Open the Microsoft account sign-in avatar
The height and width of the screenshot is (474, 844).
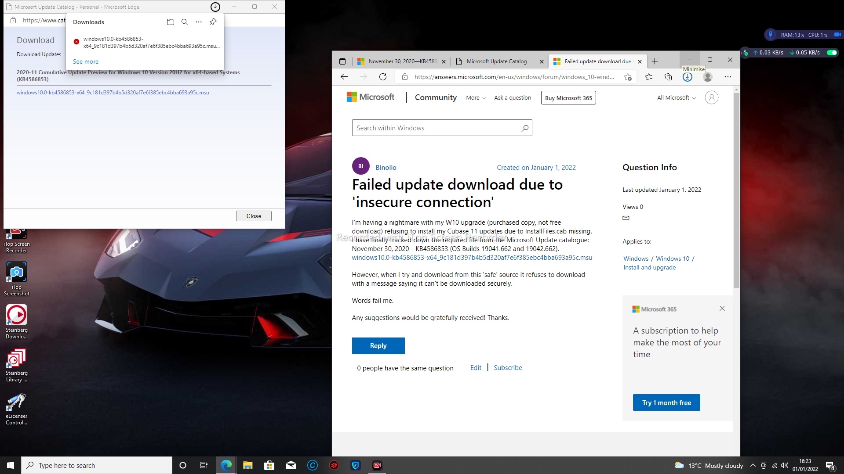click(x=712, y=97)
